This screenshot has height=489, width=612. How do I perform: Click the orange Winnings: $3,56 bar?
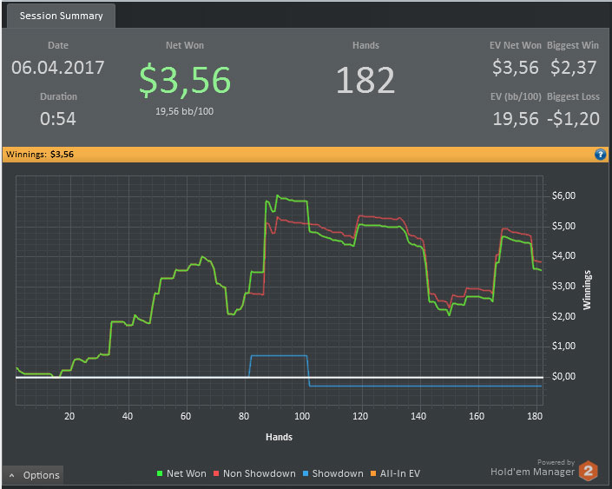point(306,155)
